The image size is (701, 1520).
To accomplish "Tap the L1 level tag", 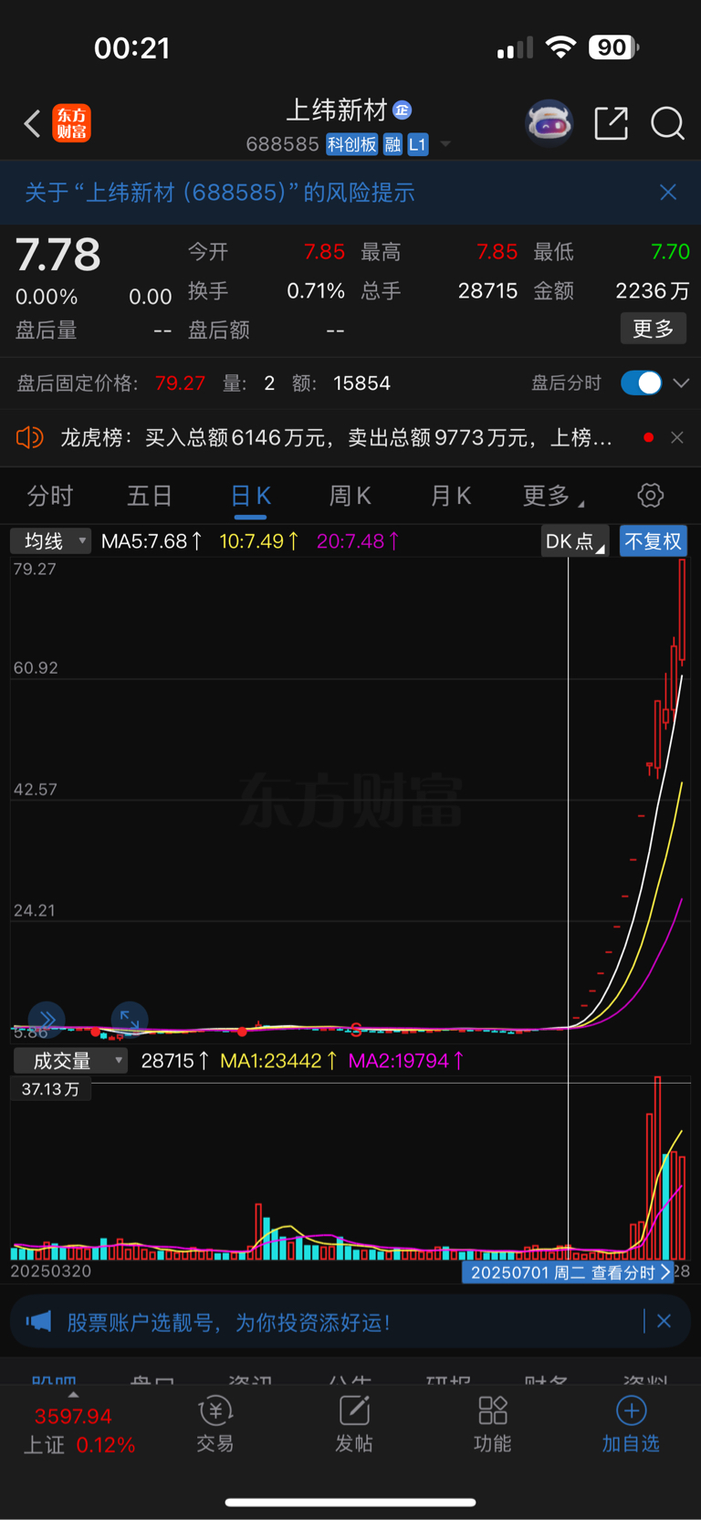I will [x=417, y=144].
